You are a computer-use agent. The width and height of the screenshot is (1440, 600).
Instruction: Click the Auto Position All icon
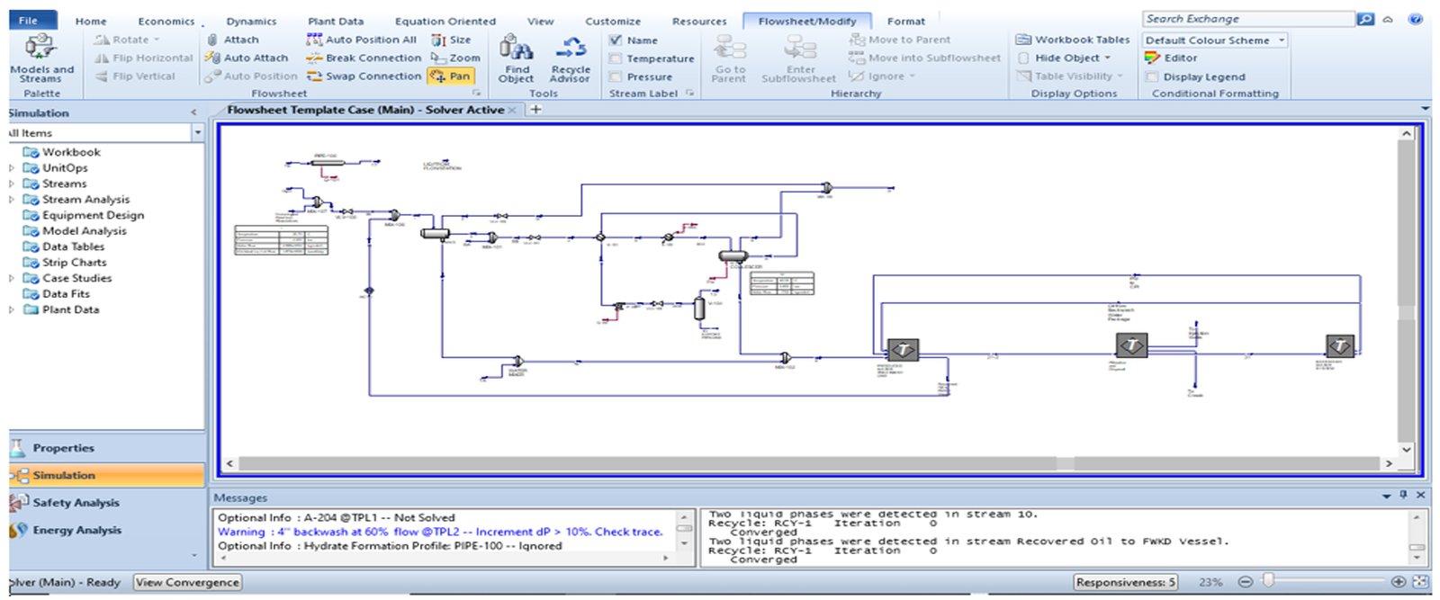pyautogui.click(x=314, y=40)
